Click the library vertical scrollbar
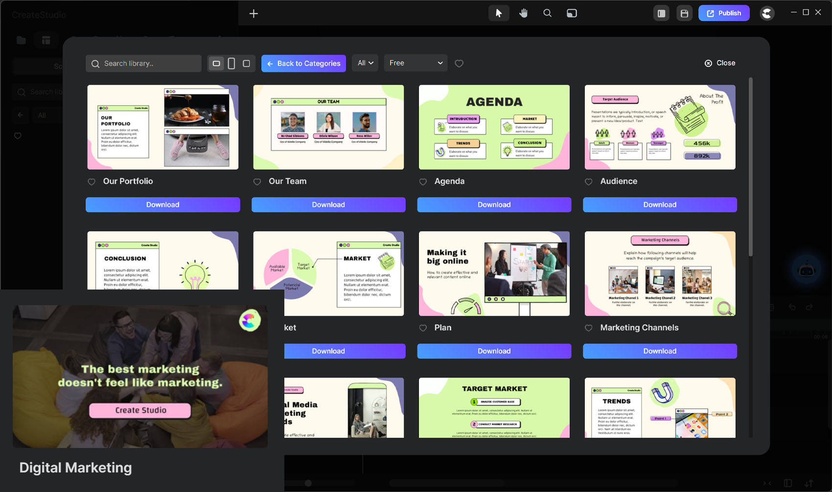 tap(750, 166)
